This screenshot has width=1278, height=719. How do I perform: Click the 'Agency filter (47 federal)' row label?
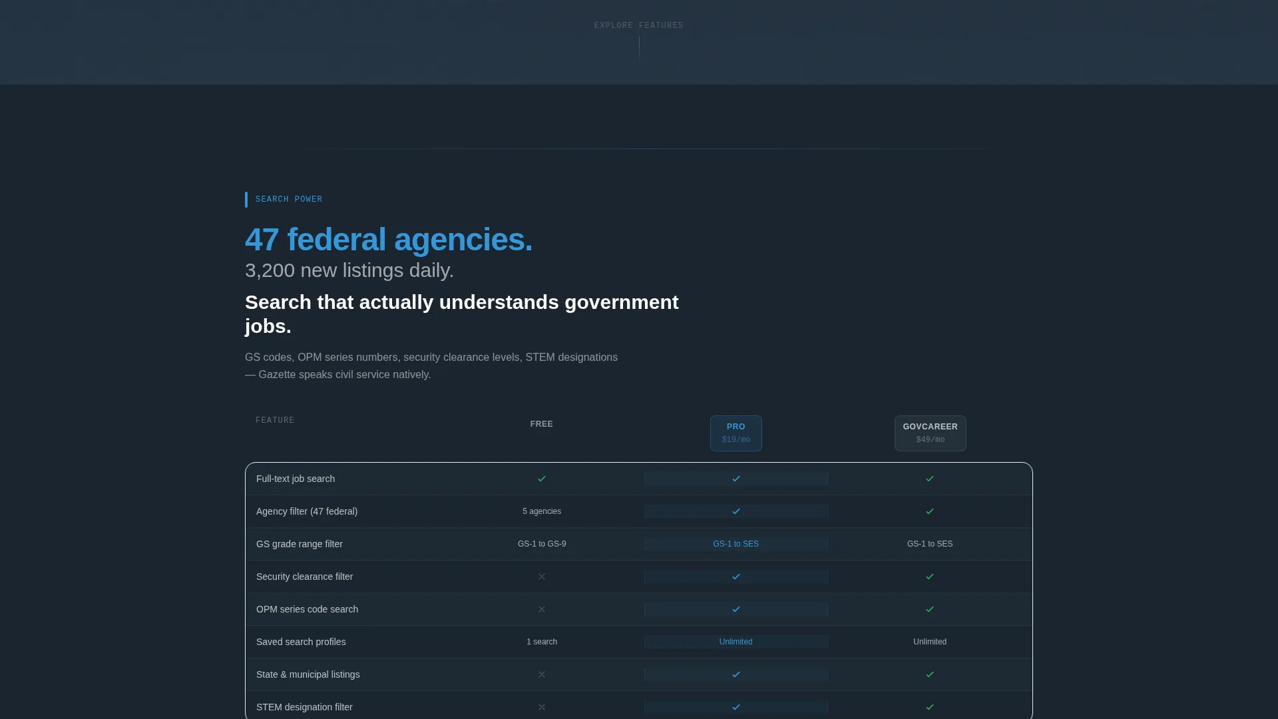pos(307,511)
